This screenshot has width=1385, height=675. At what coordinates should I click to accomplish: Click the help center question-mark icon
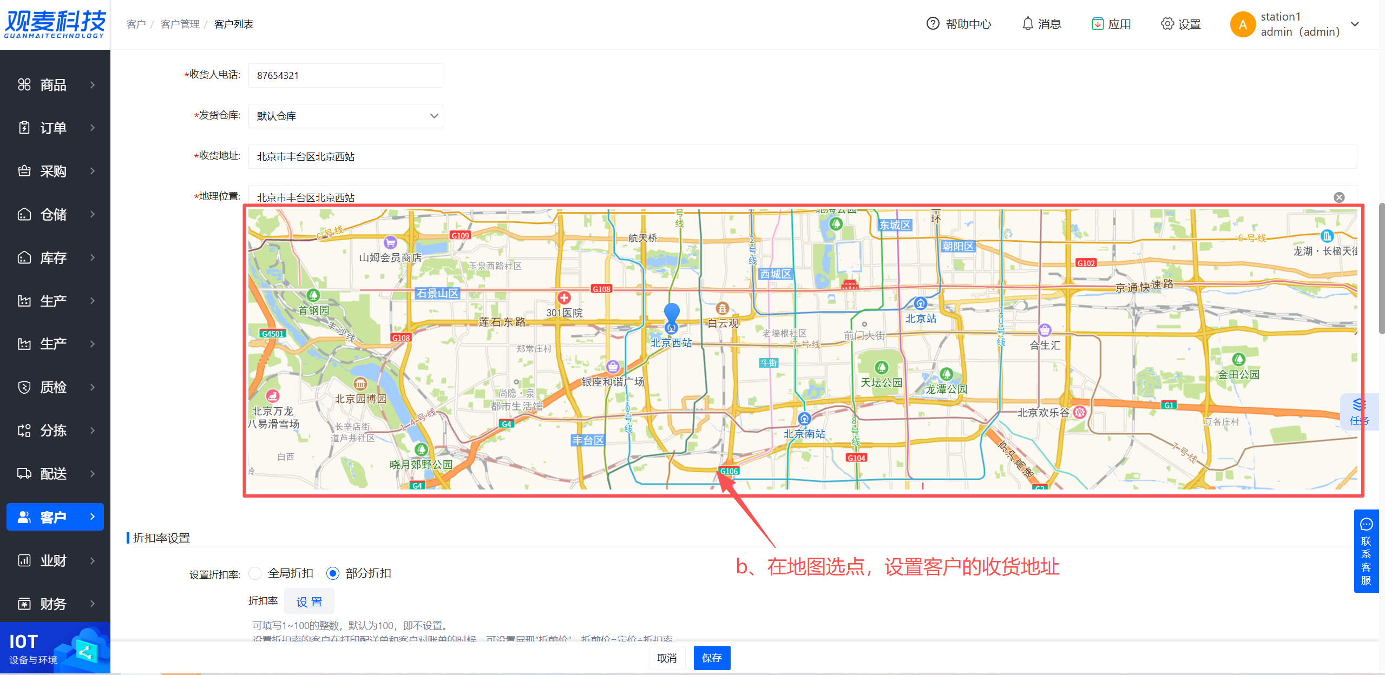point(933,24)
